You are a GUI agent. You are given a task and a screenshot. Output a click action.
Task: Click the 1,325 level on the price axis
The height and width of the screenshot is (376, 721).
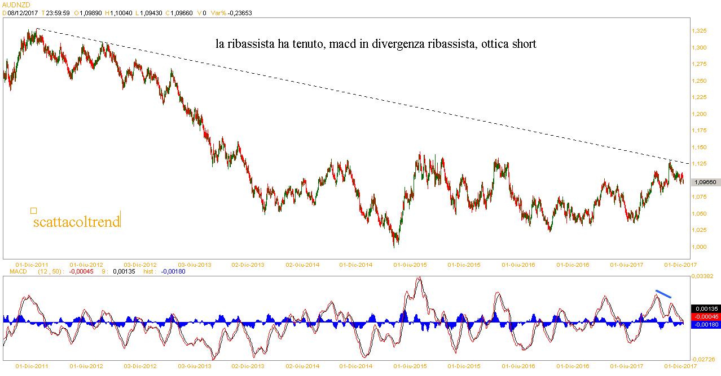pos(698,30)
